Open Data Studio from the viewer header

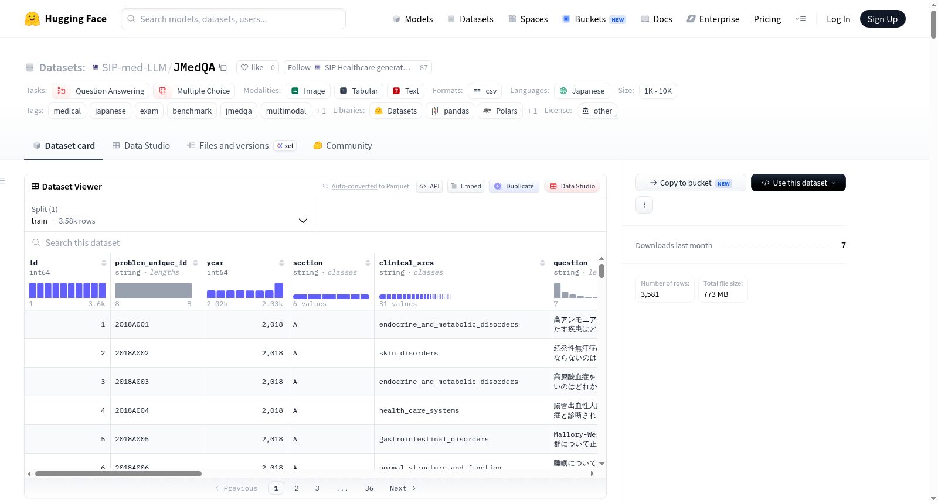click(572, 186)
